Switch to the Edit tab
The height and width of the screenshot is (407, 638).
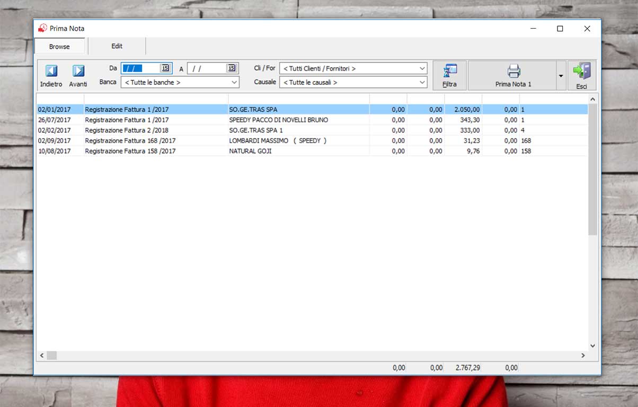117,46
